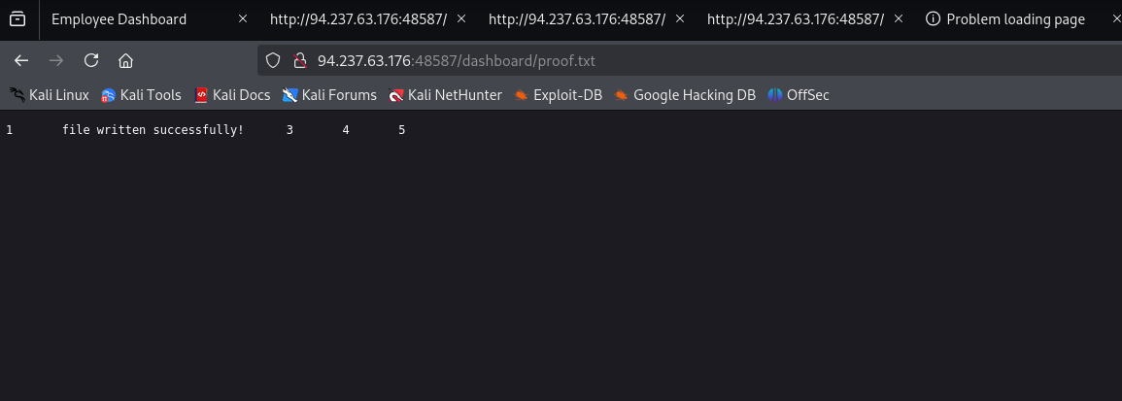Viewport: 1122px width, 401px height.
Task: Click the insecure connection padlock icon
Action: click(x=299, y=60)
